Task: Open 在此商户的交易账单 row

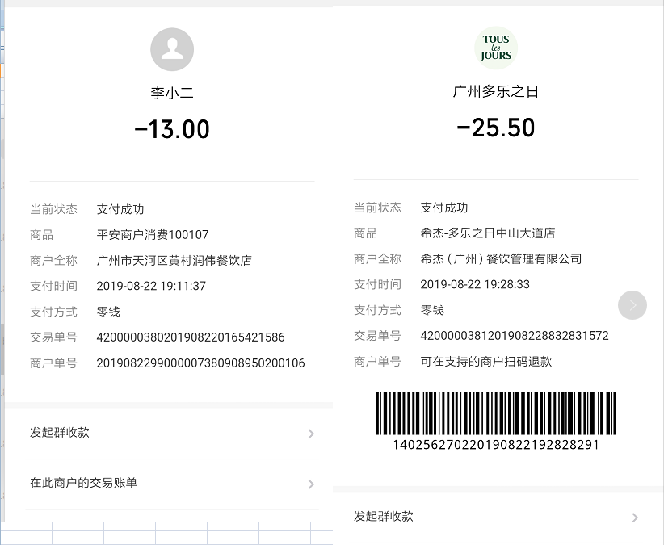Action: coord(172,483)
